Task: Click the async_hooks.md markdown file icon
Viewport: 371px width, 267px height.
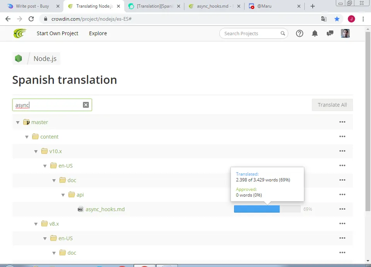Action: [x=80, y=209]
